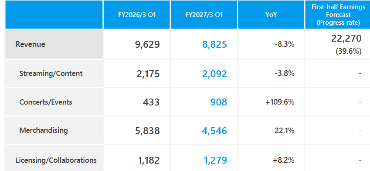Viewport: 370px width, 171px height.
Task: Select the -22.1% Merchandising change
Action: (x=283, y=131)
